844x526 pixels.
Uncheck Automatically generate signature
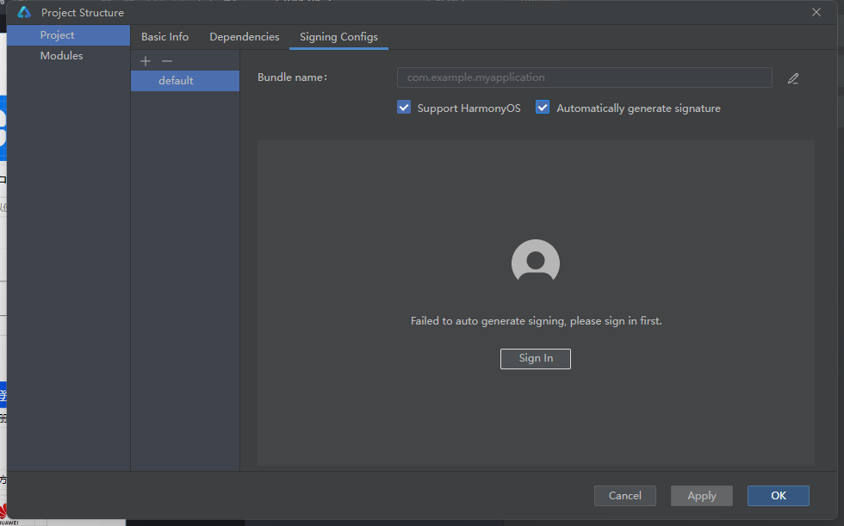(543, 108)
